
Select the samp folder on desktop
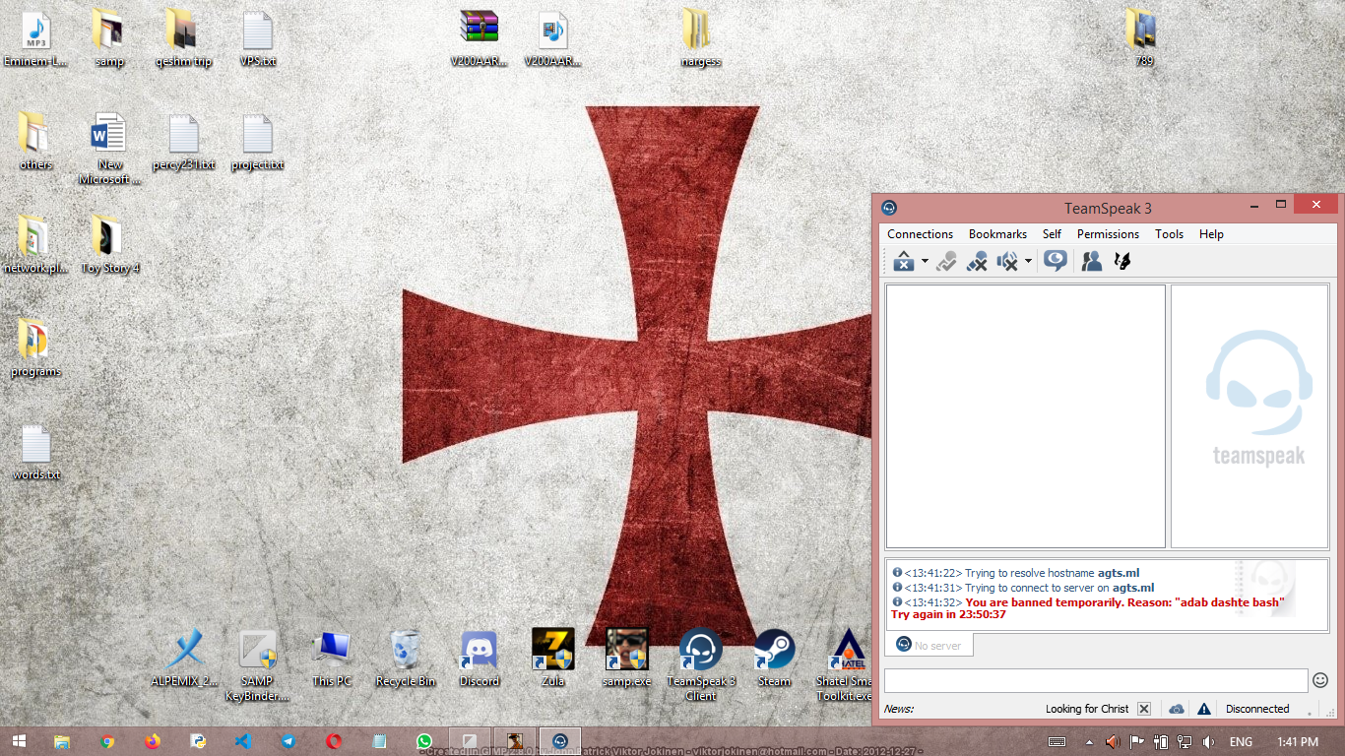click(x=109, y=39)
